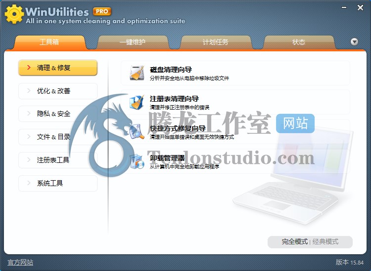Viewport: 371px width, 271px height.
Task: Click 从计算机中完全地卸载应用程序 description
Action: click(185, 167)
